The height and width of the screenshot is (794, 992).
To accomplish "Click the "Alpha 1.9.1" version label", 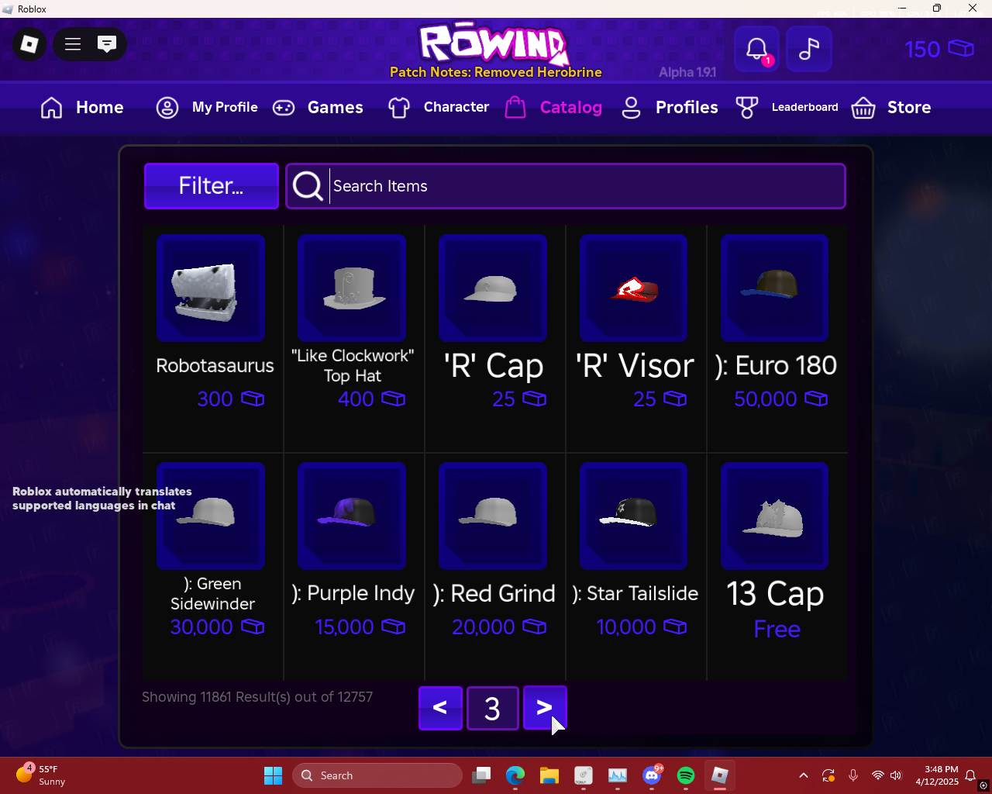I will (687, 72).
